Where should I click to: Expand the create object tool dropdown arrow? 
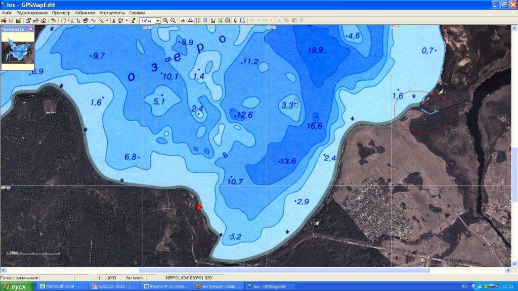tap(107, 21)
